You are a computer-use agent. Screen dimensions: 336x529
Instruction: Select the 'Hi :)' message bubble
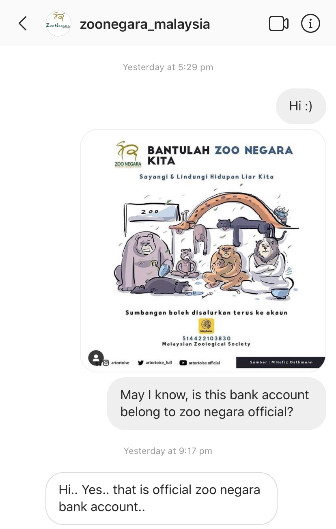[301, 106]
